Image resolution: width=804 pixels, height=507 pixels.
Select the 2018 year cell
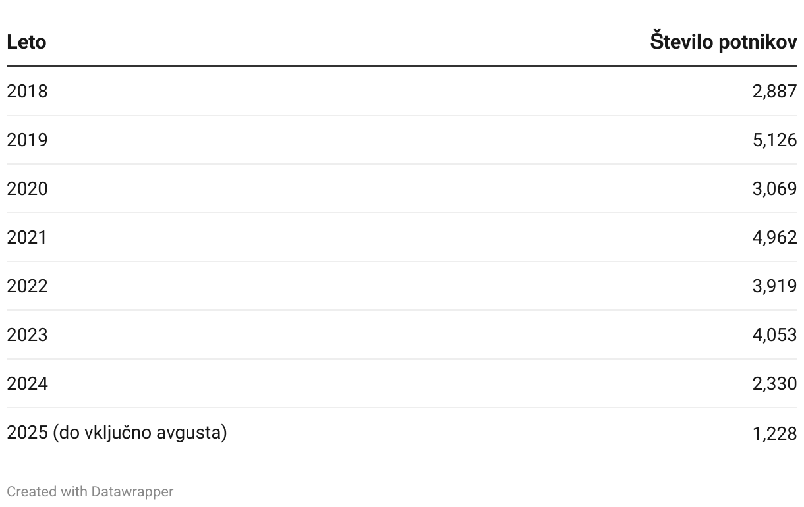[27, 91]
